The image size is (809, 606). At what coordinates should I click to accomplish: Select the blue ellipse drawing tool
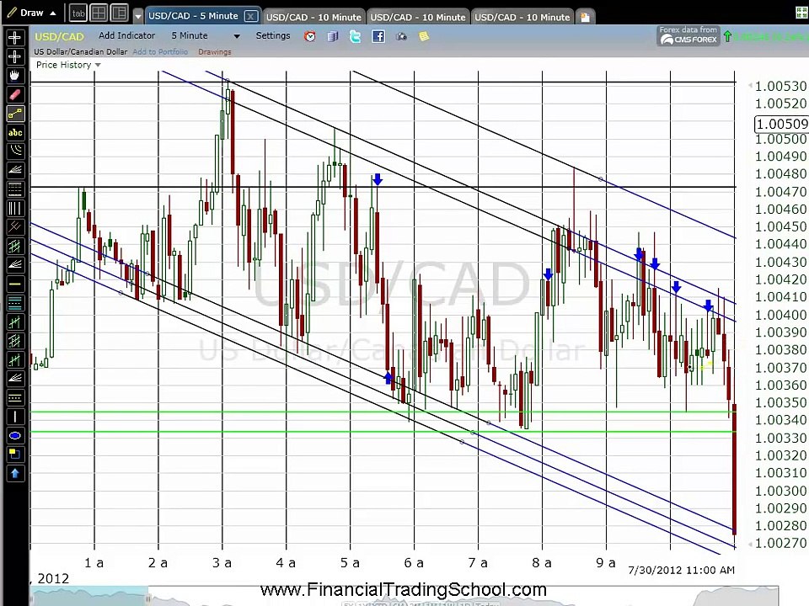click(15, 435)
